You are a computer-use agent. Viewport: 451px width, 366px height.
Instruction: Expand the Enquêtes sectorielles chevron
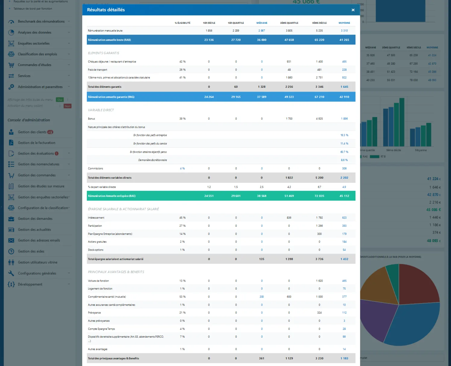point(69,43)
